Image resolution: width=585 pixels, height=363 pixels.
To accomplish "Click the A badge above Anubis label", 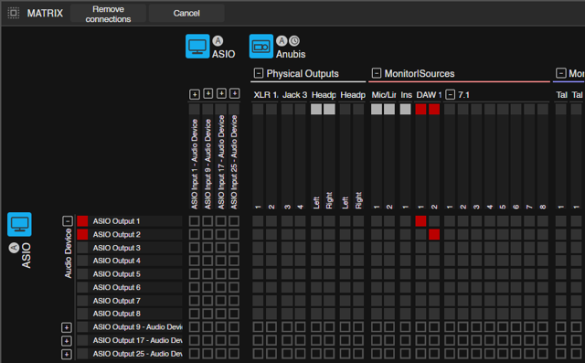I will point(282,40).
